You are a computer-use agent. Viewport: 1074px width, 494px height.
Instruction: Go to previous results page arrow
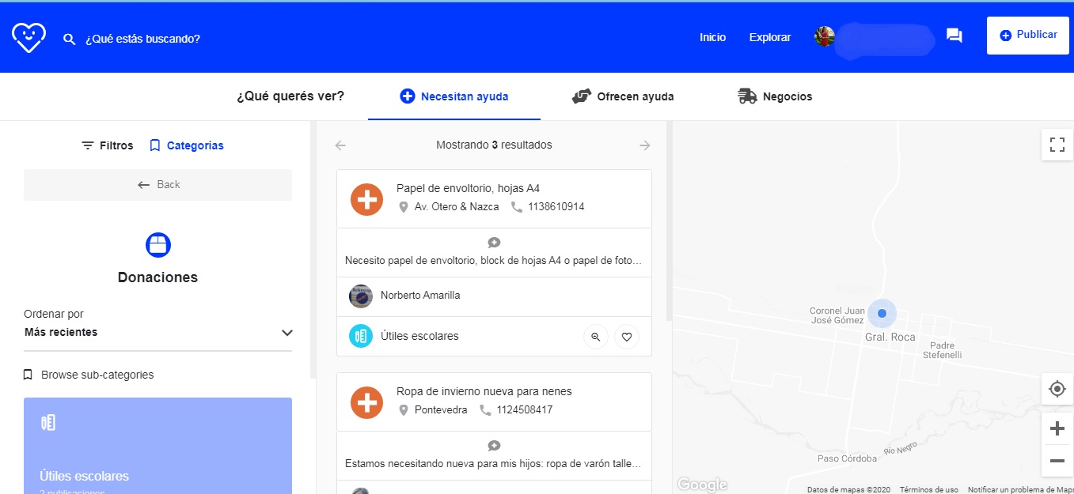point(340,145)
